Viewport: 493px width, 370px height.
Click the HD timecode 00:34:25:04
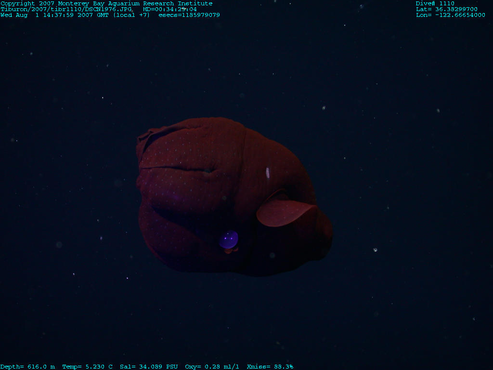click(x=170, y=9)
